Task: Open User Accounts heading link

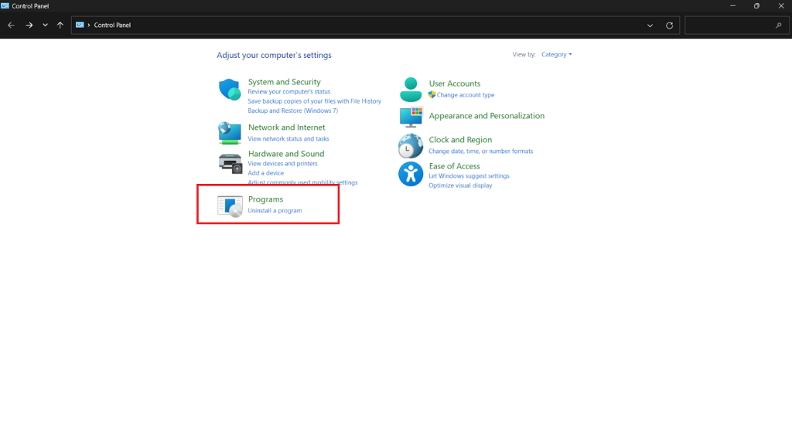Action: point(455,83)
